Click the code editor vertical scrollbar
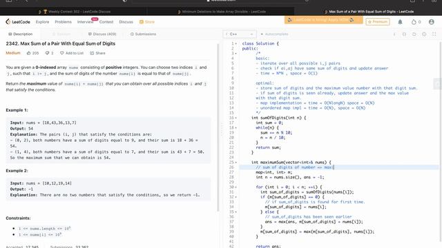Screen dimensions: 442x248 pyautogui.click(x=441, y=141)
